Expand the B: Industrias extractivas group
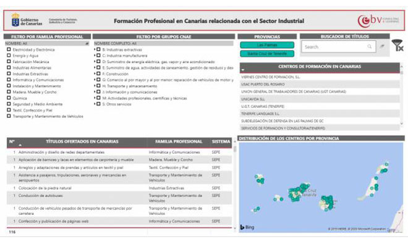Image resolution: width=408 pixels, height=247 pixels. pos(96,49)
